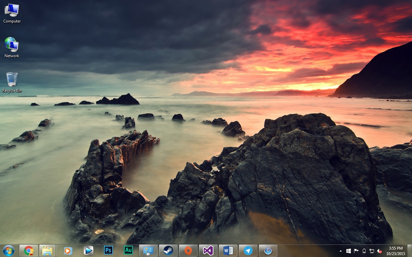Show hidden system tray icons arrow
Image resolution: width=412 pixels, height=257 pixels.
tap(341, 251)
